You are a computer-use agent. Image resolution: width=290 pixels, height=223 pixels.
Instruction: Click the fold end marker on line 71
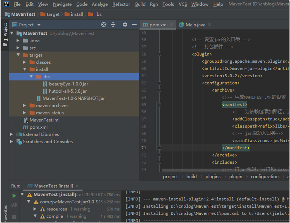point(159,148)
